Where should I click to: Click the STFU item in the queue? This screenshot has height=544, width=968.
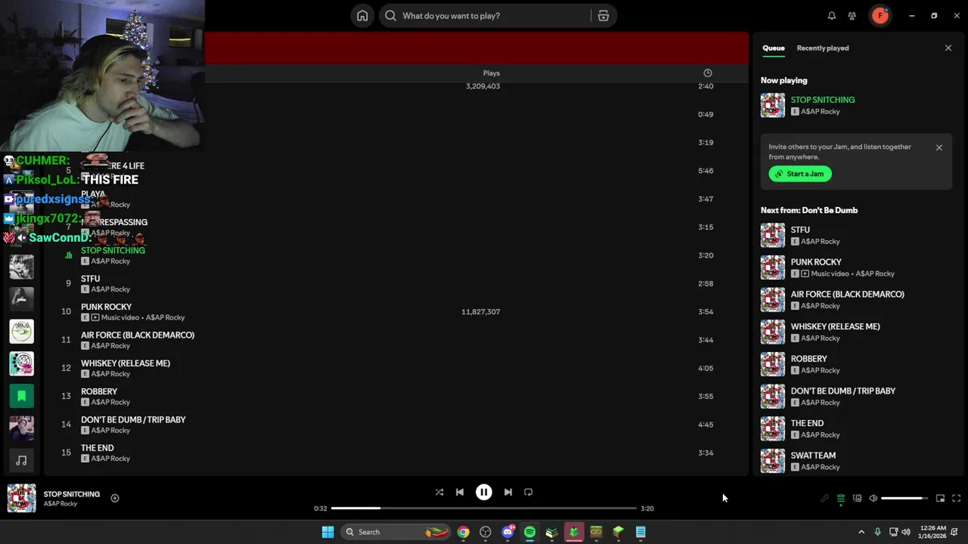[x=856, y=235]
